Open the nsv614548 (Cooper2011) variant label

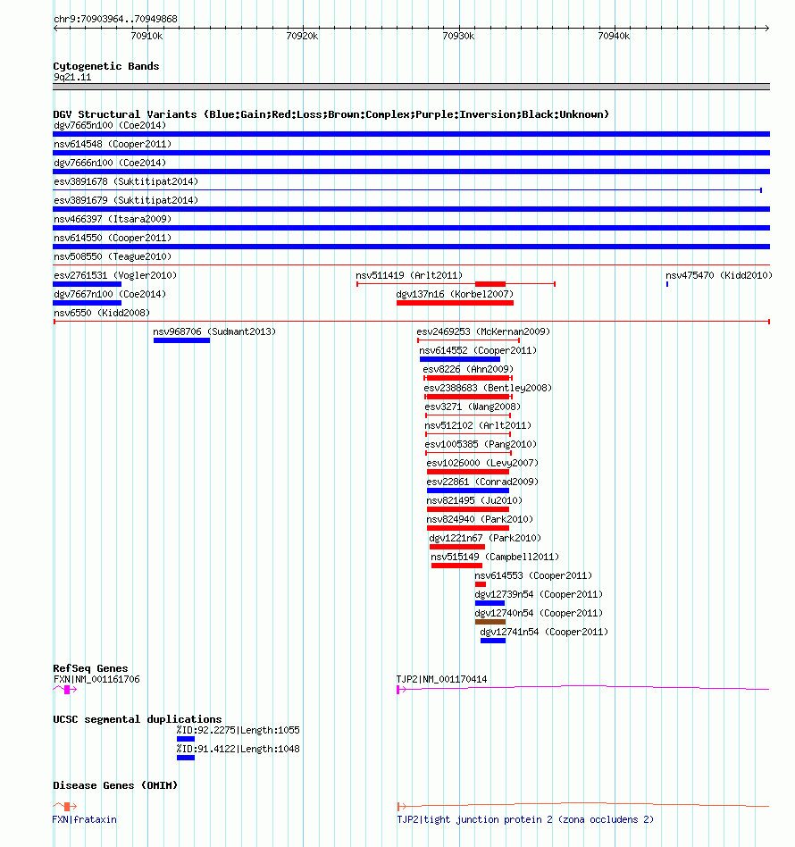(113, 144)
